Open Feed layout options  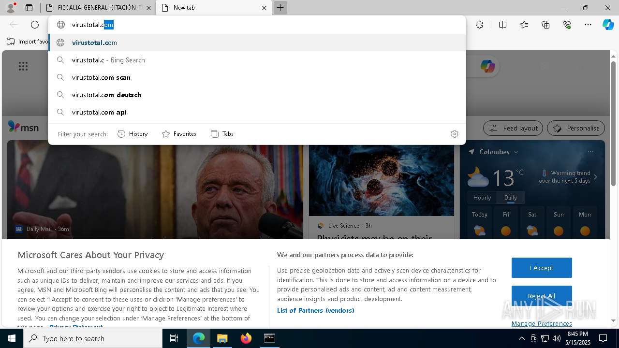pos(513,128)
